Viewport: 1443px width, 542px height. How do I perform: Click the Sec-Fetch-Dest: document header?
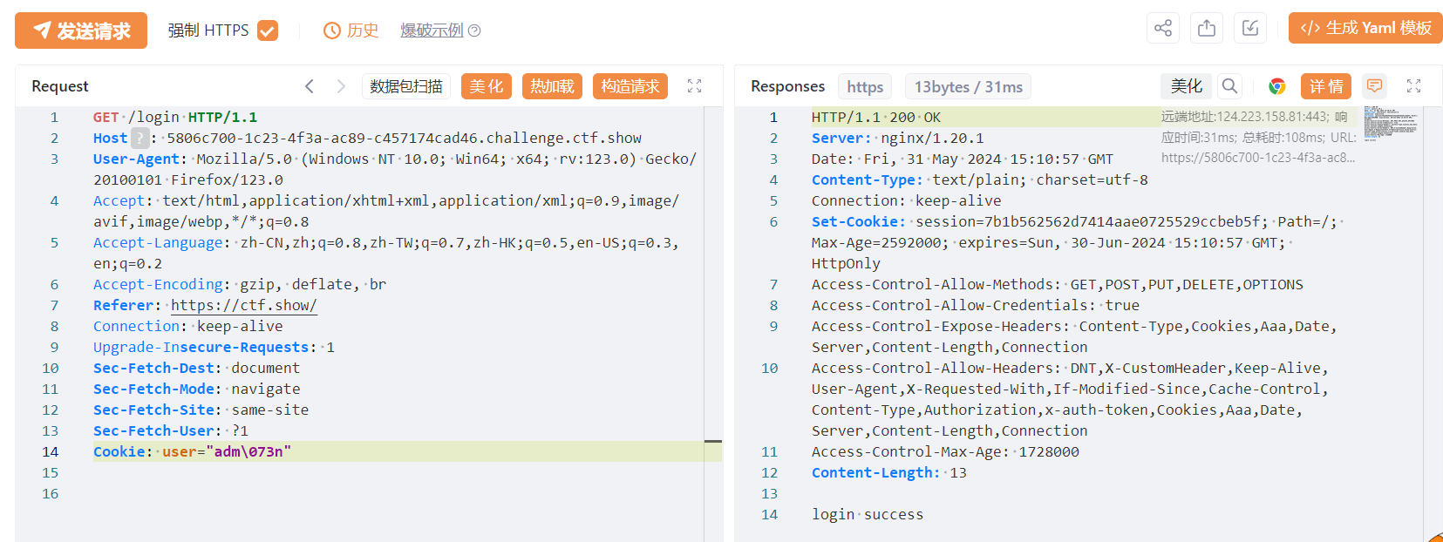[x=197, y=368]
